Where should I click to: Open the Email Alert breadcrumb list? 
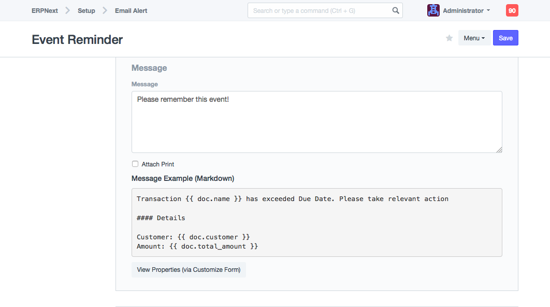(131, 10)
